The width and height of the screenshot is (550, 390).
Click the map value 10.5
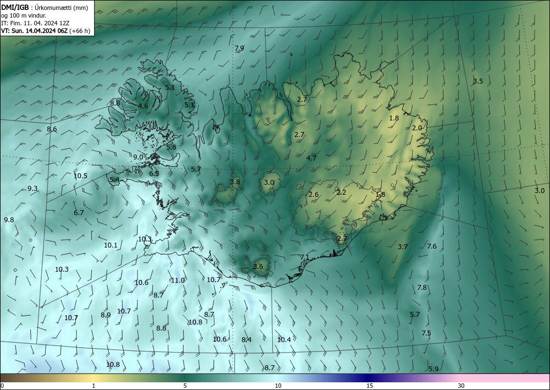click(x=80, y=175)
